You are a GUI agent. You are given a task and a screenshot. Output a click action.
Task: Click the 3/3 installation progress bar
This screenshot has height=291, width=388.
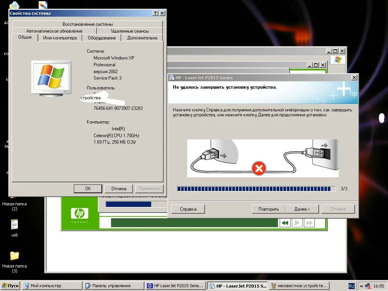click(x=256, y=189)
